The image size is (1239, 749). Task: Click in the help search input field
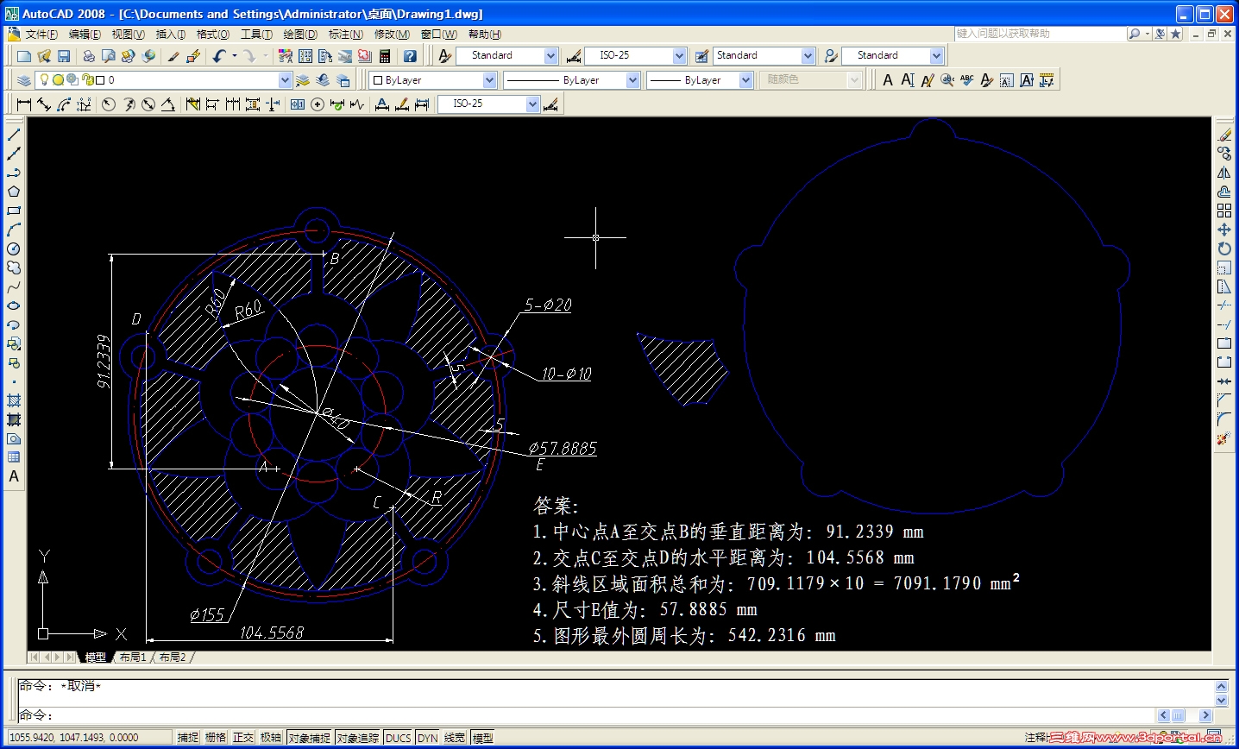(x=1040, y=34)
